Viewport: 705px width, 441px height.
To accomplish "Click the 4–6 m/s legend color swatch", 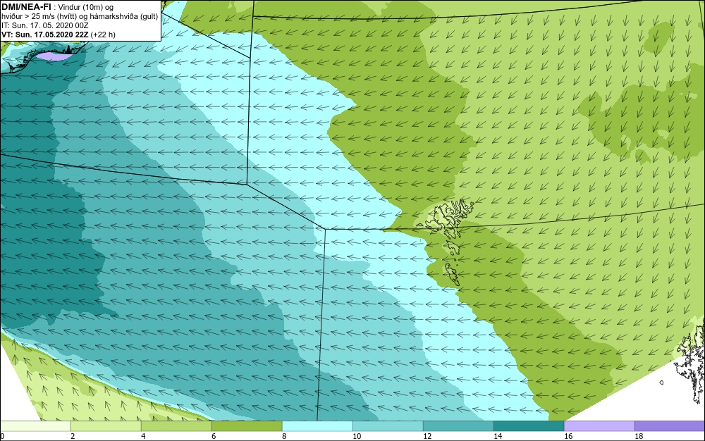I will pos(176,426).
